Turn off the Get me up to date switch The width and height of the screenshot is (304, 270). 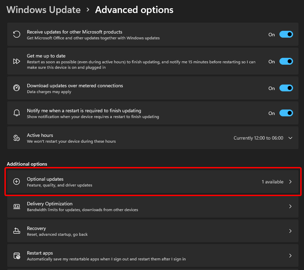click(286, 62)
